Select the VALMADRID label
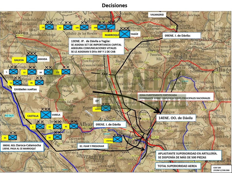Viewport: 232px width, 173px height. [x=157, y=15]
